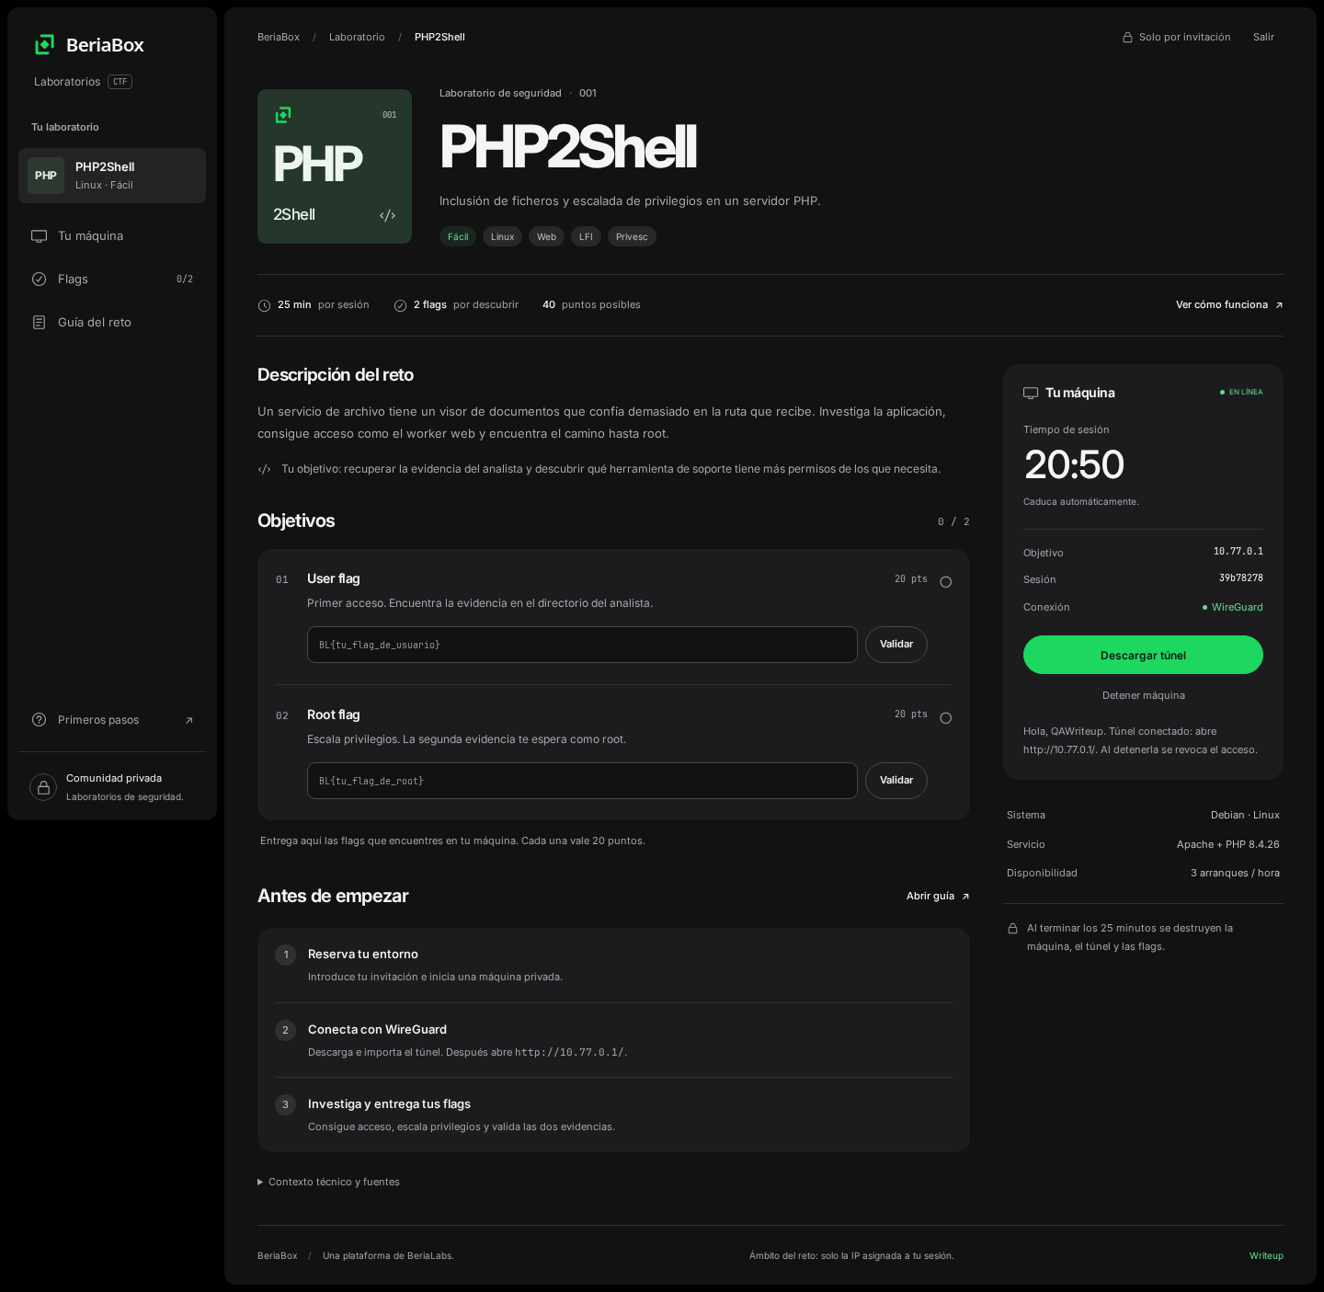Open the Writeup link in footer

1266,1256
